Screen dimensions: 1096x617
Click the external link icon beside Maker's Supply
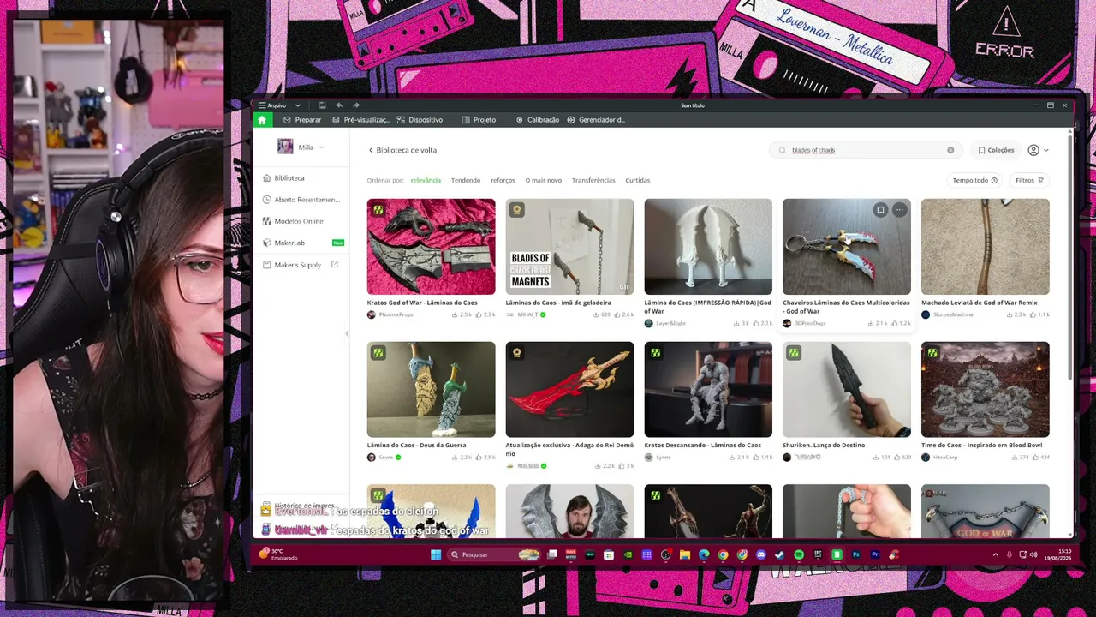click(335, 264)
